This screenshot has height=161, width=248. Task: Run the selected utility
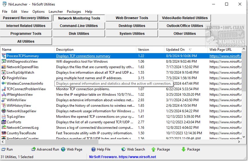[x=7, y=149]
